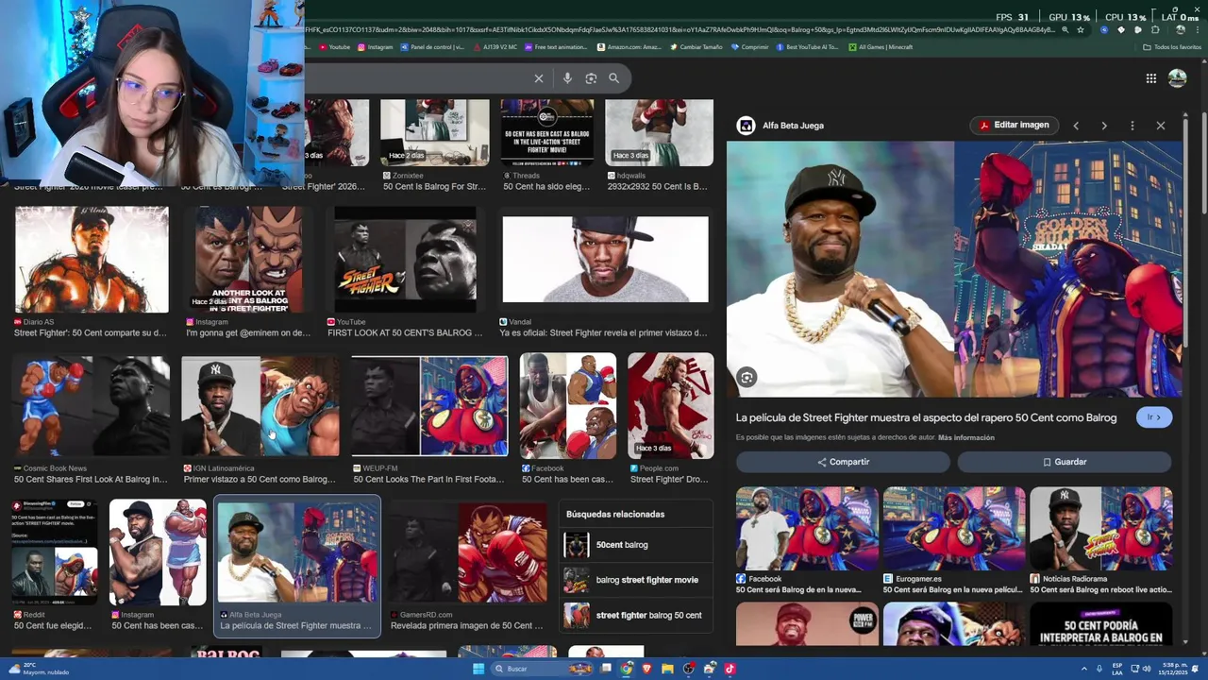Open Todos los favoritos folder

pyautogui.click(x=1172, y=47)
